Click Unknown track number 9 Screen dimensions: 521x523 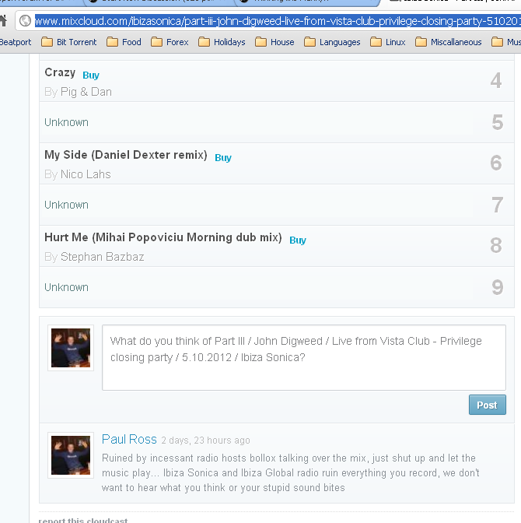[66, 287]
